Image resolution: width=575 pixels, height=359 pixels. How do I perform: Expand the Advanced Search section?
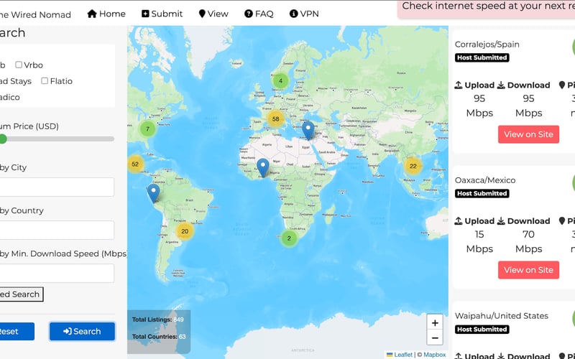click(22, 294)
